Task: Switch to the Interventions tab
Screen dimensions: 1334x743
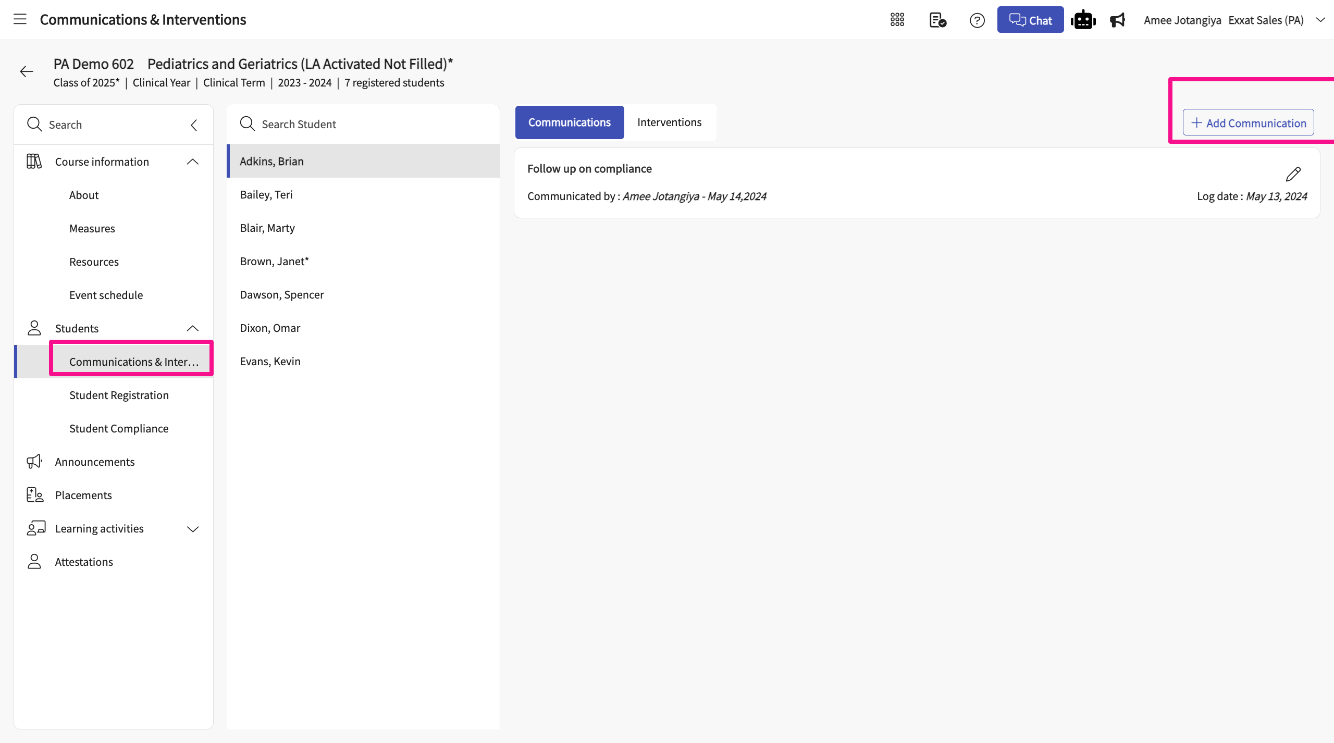Action: 669,122
